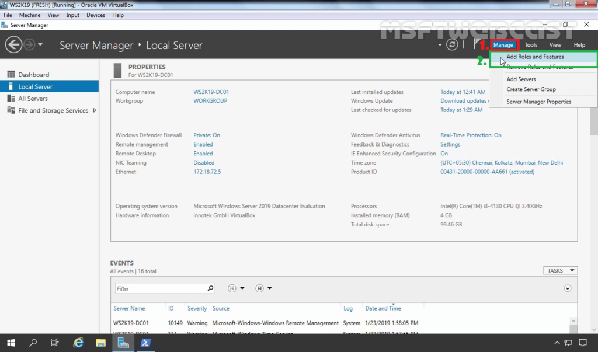This screenshot has width=598, height=352.
Task: Select Local Server in the sidebar
Action: [49, 86]
